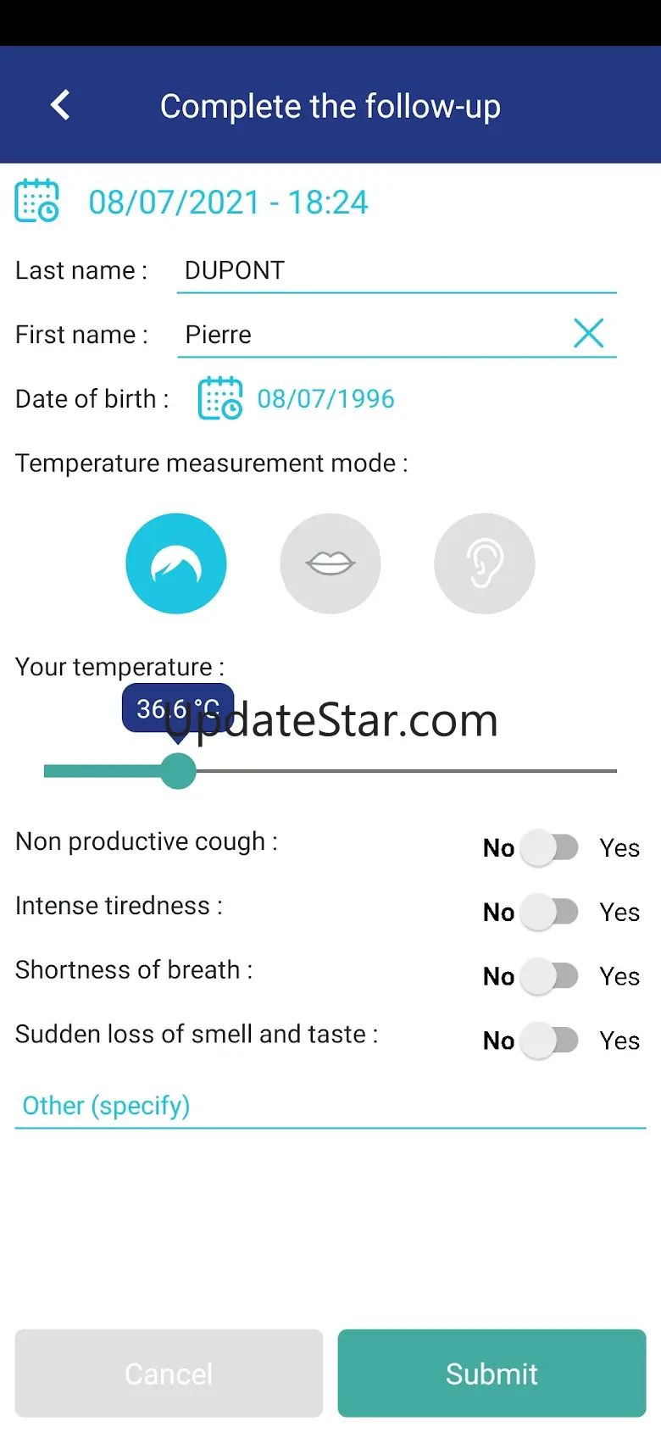Type in the Other (specify) field
Image resolution: width=661 pixels, height=1432 pixels.
(330, 1106)
